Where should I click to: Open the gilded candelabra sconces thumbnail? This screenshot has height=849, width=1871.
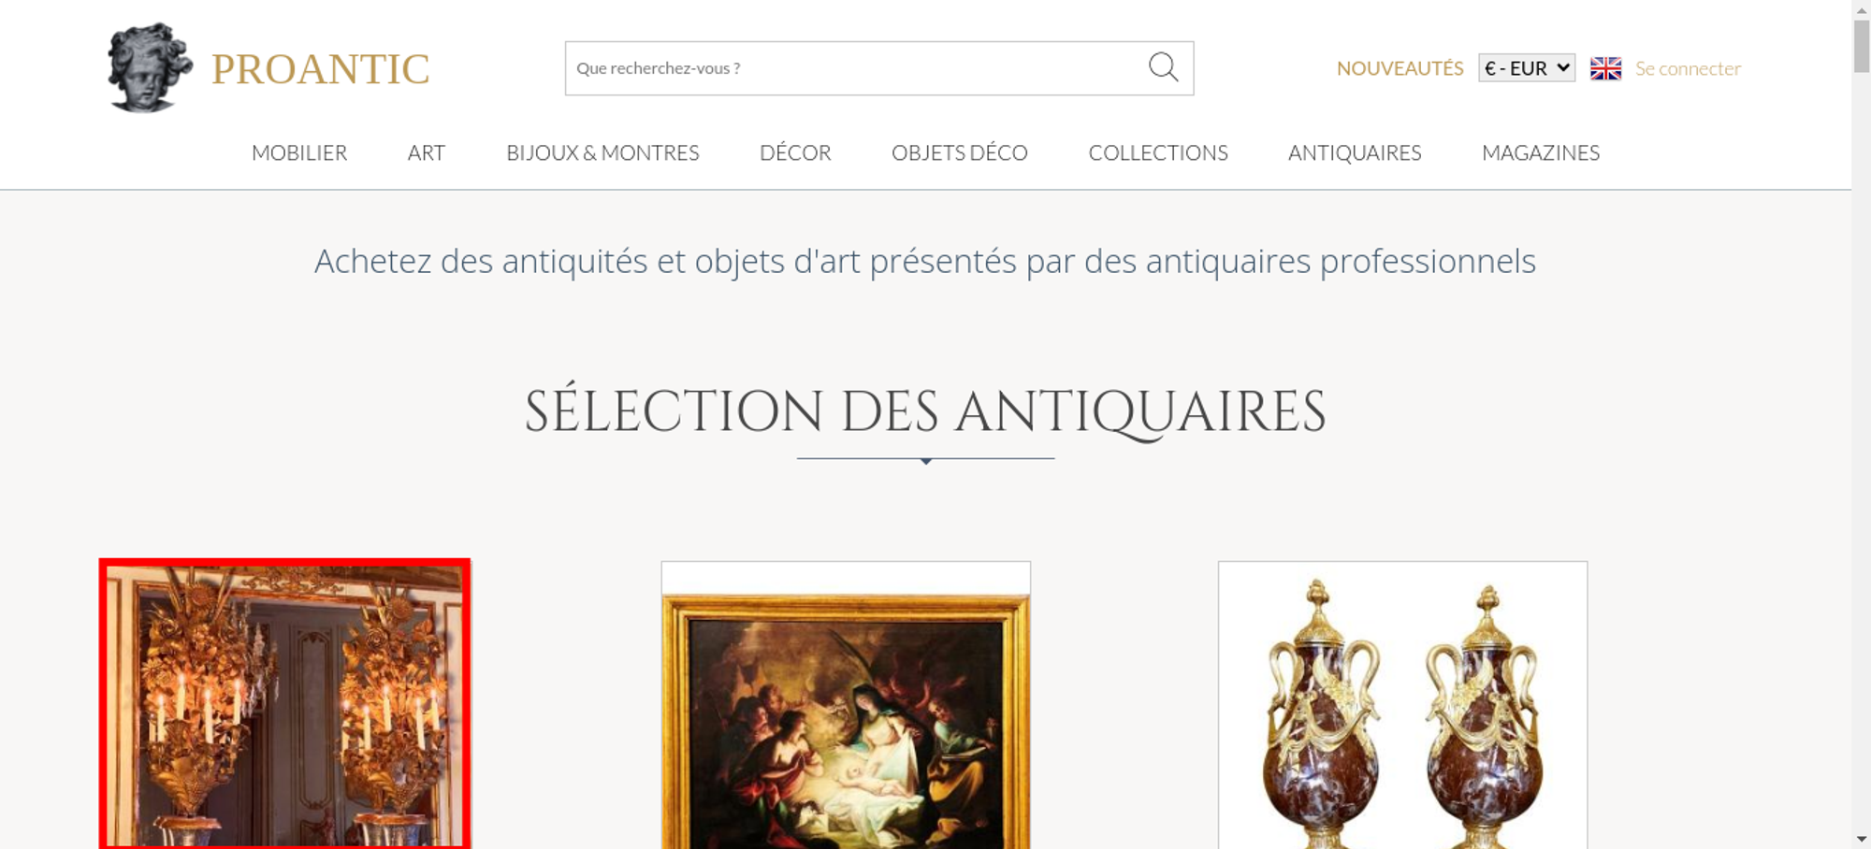coord(285,704)
